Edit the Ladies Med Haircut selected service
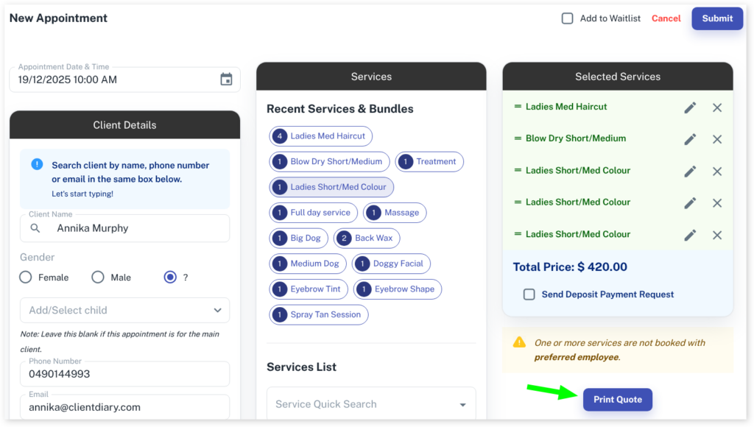 pos(690,107)
